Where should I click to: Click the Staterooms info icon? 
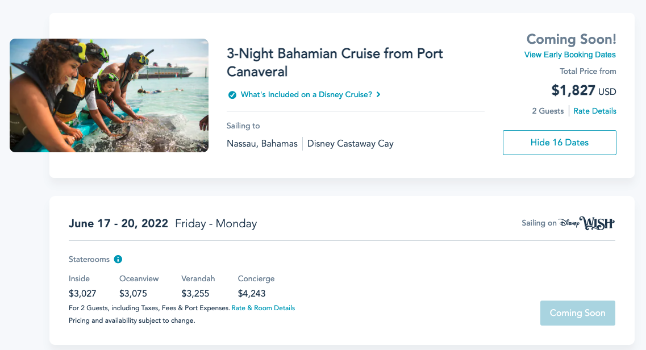(118, 260)
